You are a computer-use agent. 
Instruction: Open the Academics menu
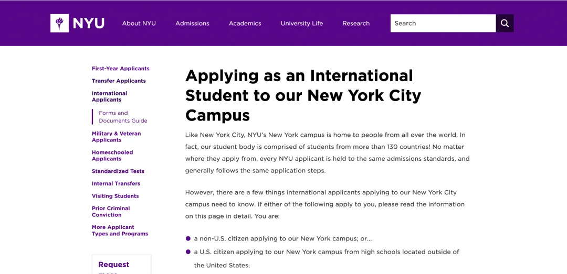[x=245, y=23]
